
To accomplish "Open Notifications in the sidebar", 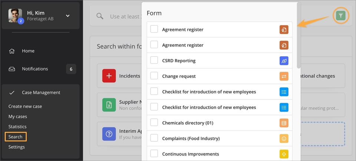I will point(34,69).
